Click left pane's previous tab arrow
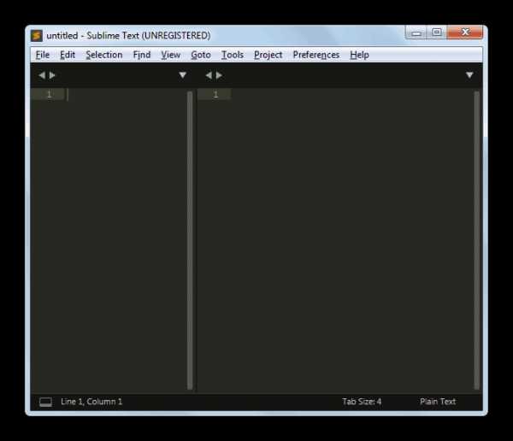 pyautogui.click(x=42, y=75)
